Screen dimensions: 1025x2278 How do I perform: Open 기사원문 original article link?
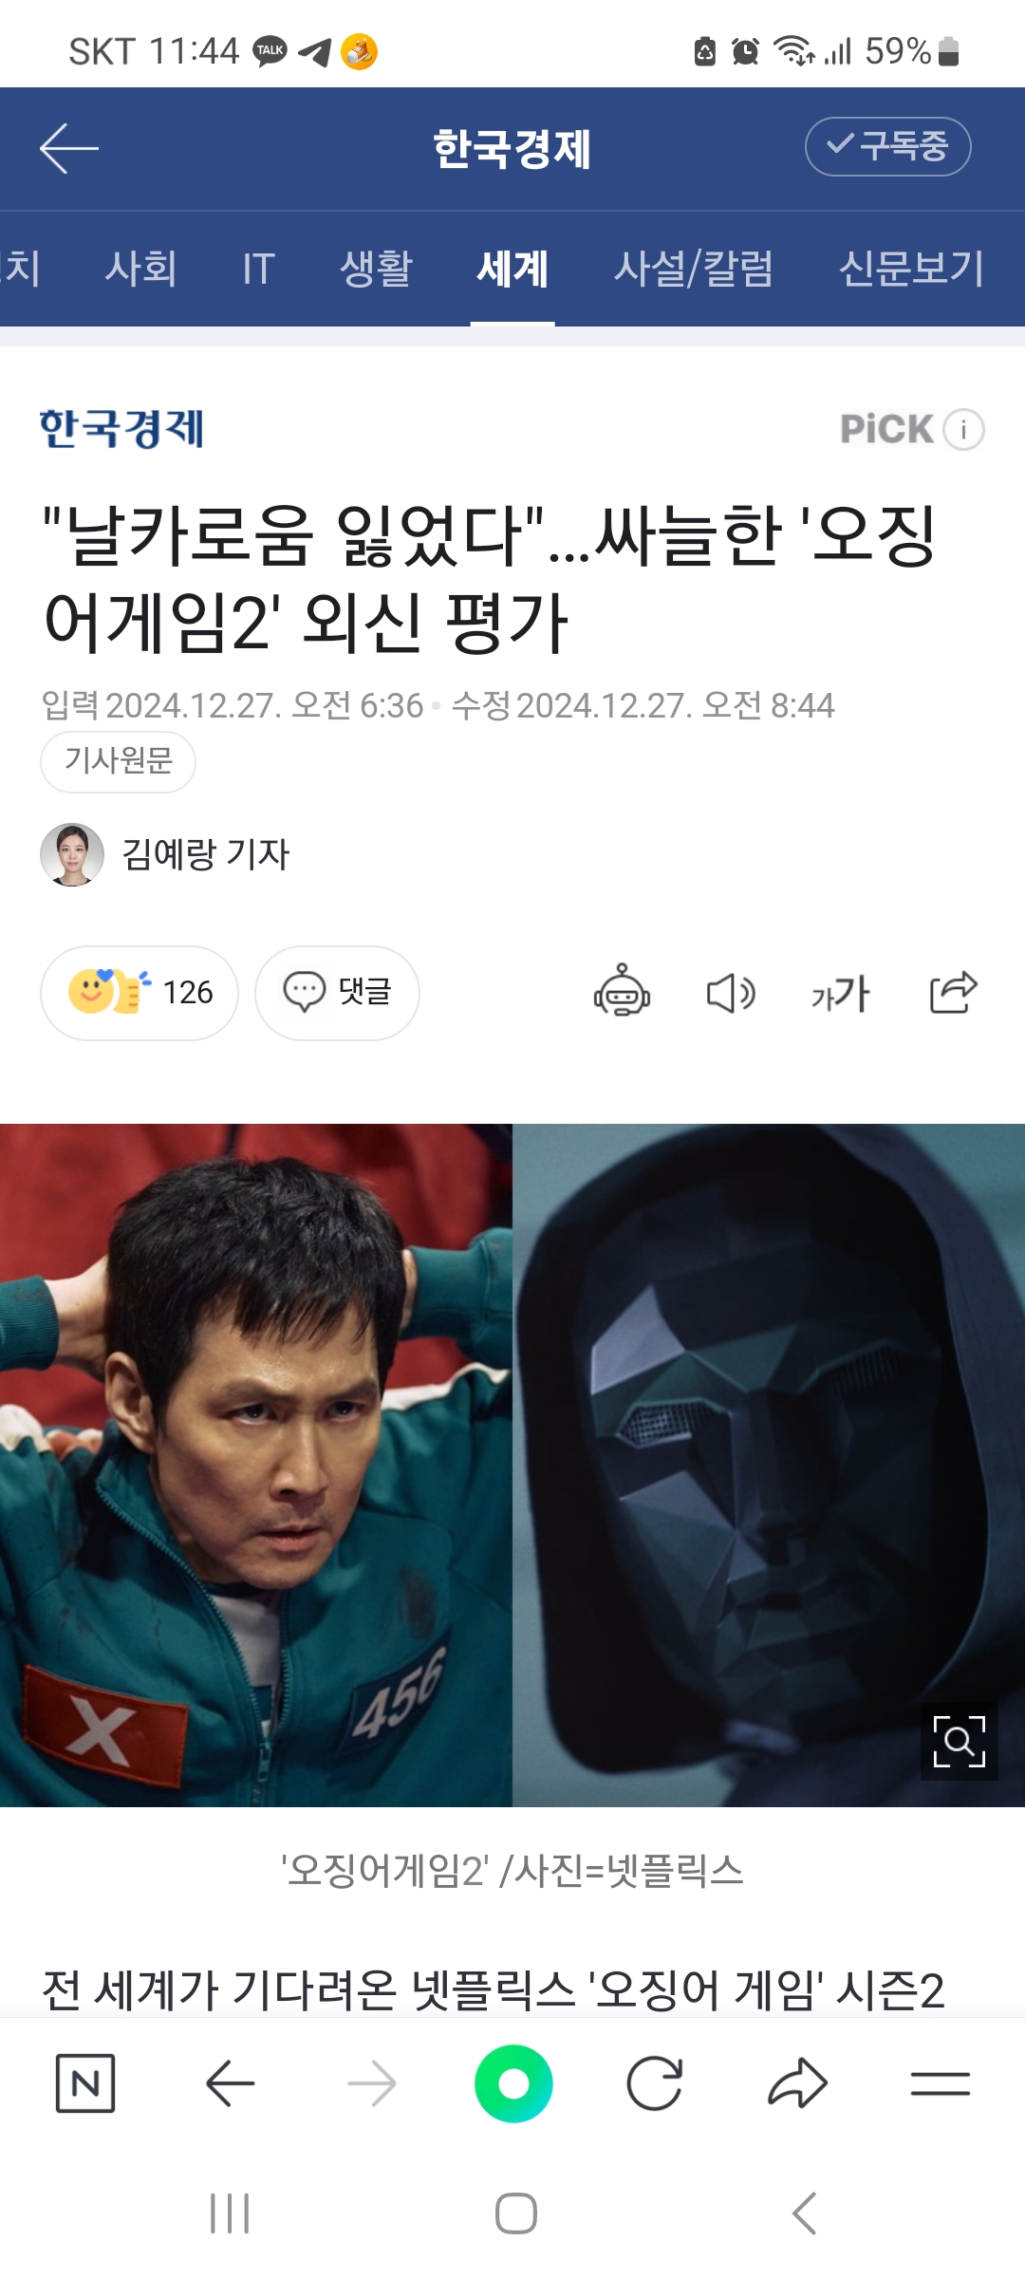(x=118, y=761)
